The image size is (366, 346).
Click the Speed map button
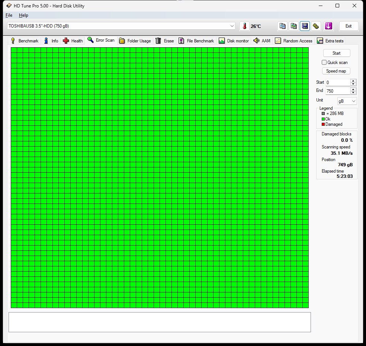(336, 71)
